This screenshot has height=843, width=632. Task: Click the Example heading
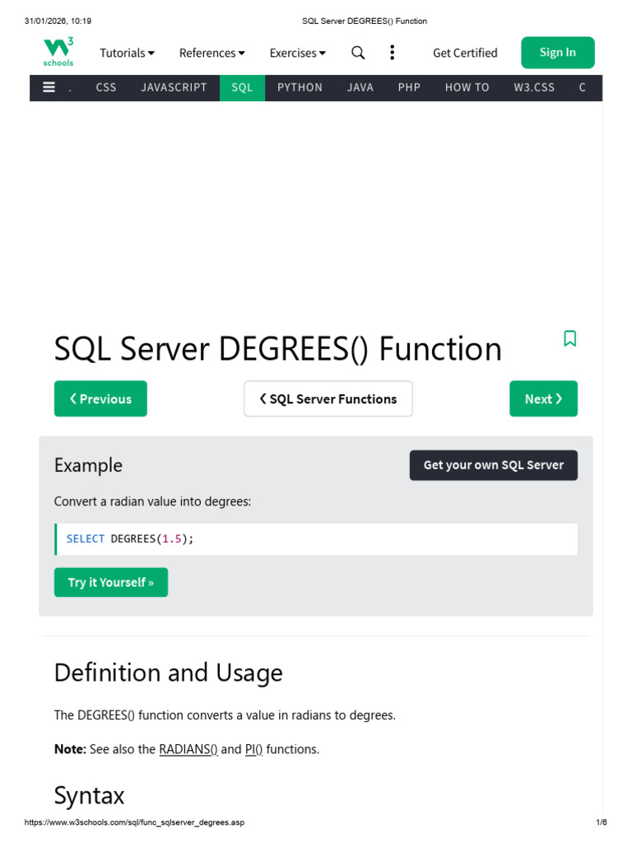88,465
